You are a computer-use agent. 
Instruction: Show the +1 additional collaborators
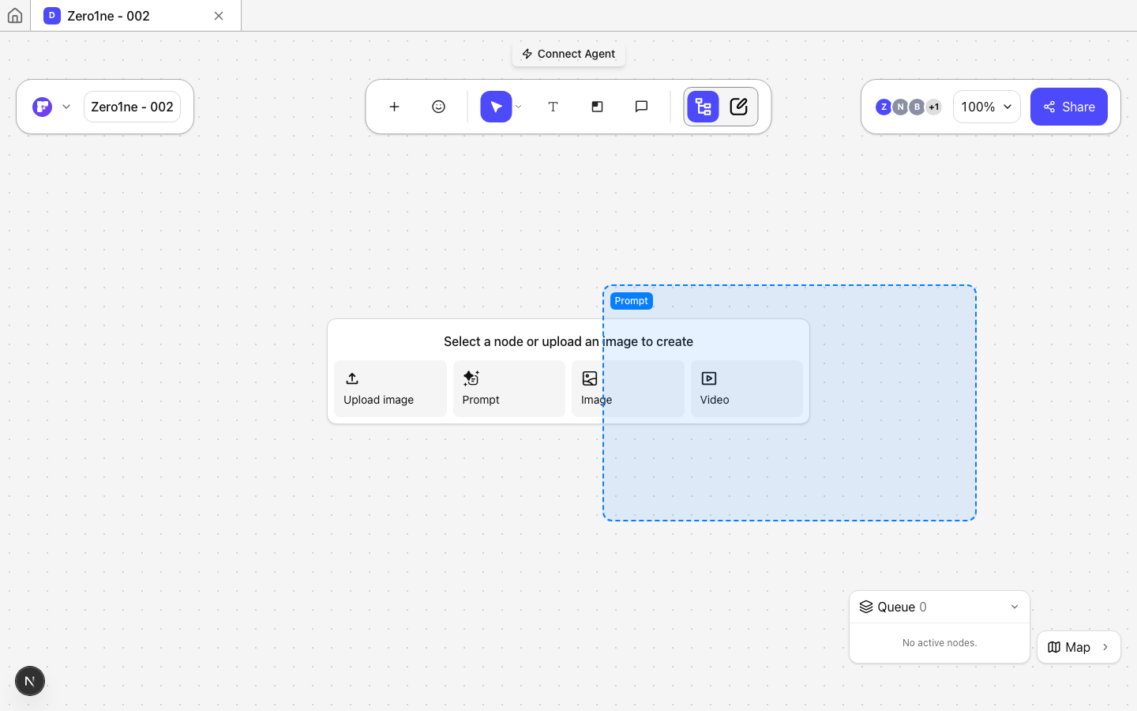934,107
